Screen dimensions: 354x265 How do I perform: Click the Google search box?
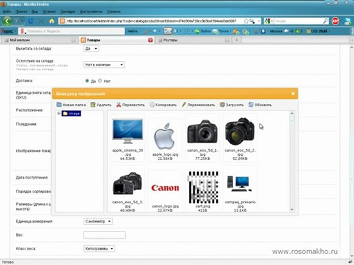coord(298,21)
